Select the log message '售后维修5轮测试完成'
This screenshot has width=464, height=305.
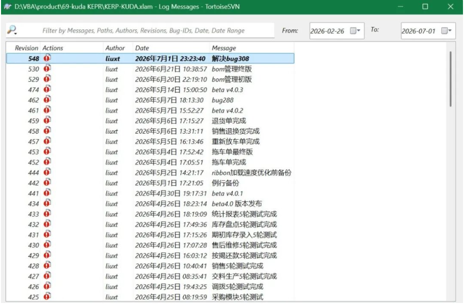click(244, 245)
